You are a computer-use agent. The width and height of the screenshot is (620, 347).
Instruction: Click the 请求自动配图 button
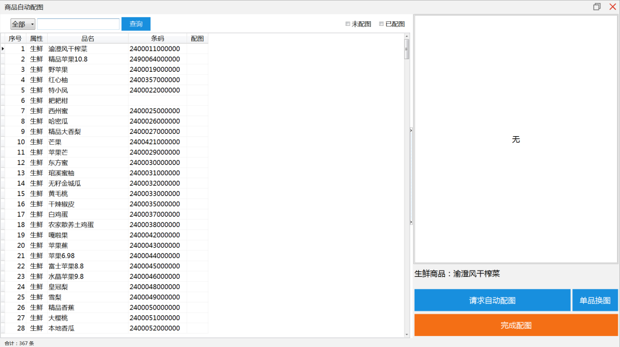(x=492, y=300)
